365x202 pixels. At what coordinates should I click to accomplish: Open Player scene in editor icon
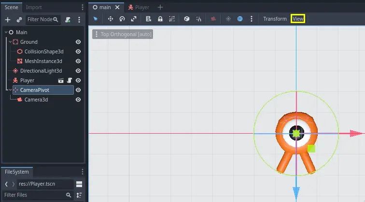pos(61,80)
